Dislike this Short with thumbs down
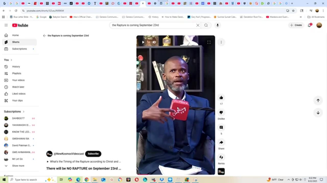 coord(221,112)
